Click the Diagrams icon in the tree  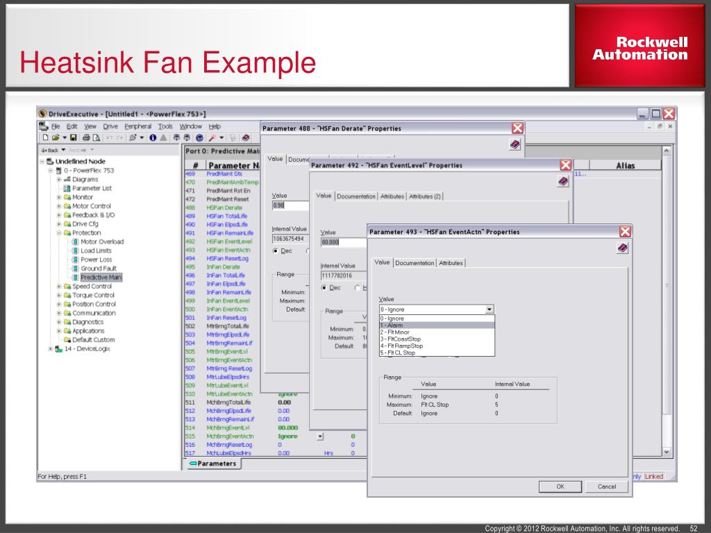[67, 180]
